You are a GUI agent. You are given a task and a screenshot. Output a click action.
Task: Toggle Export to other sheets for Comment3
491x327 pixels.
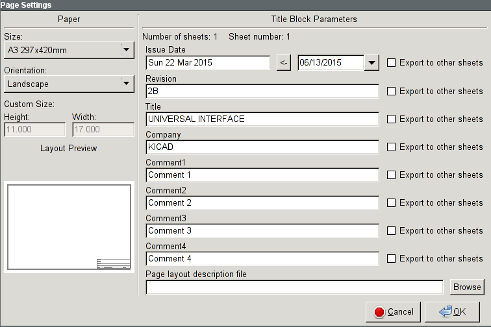tap(392, 231)
